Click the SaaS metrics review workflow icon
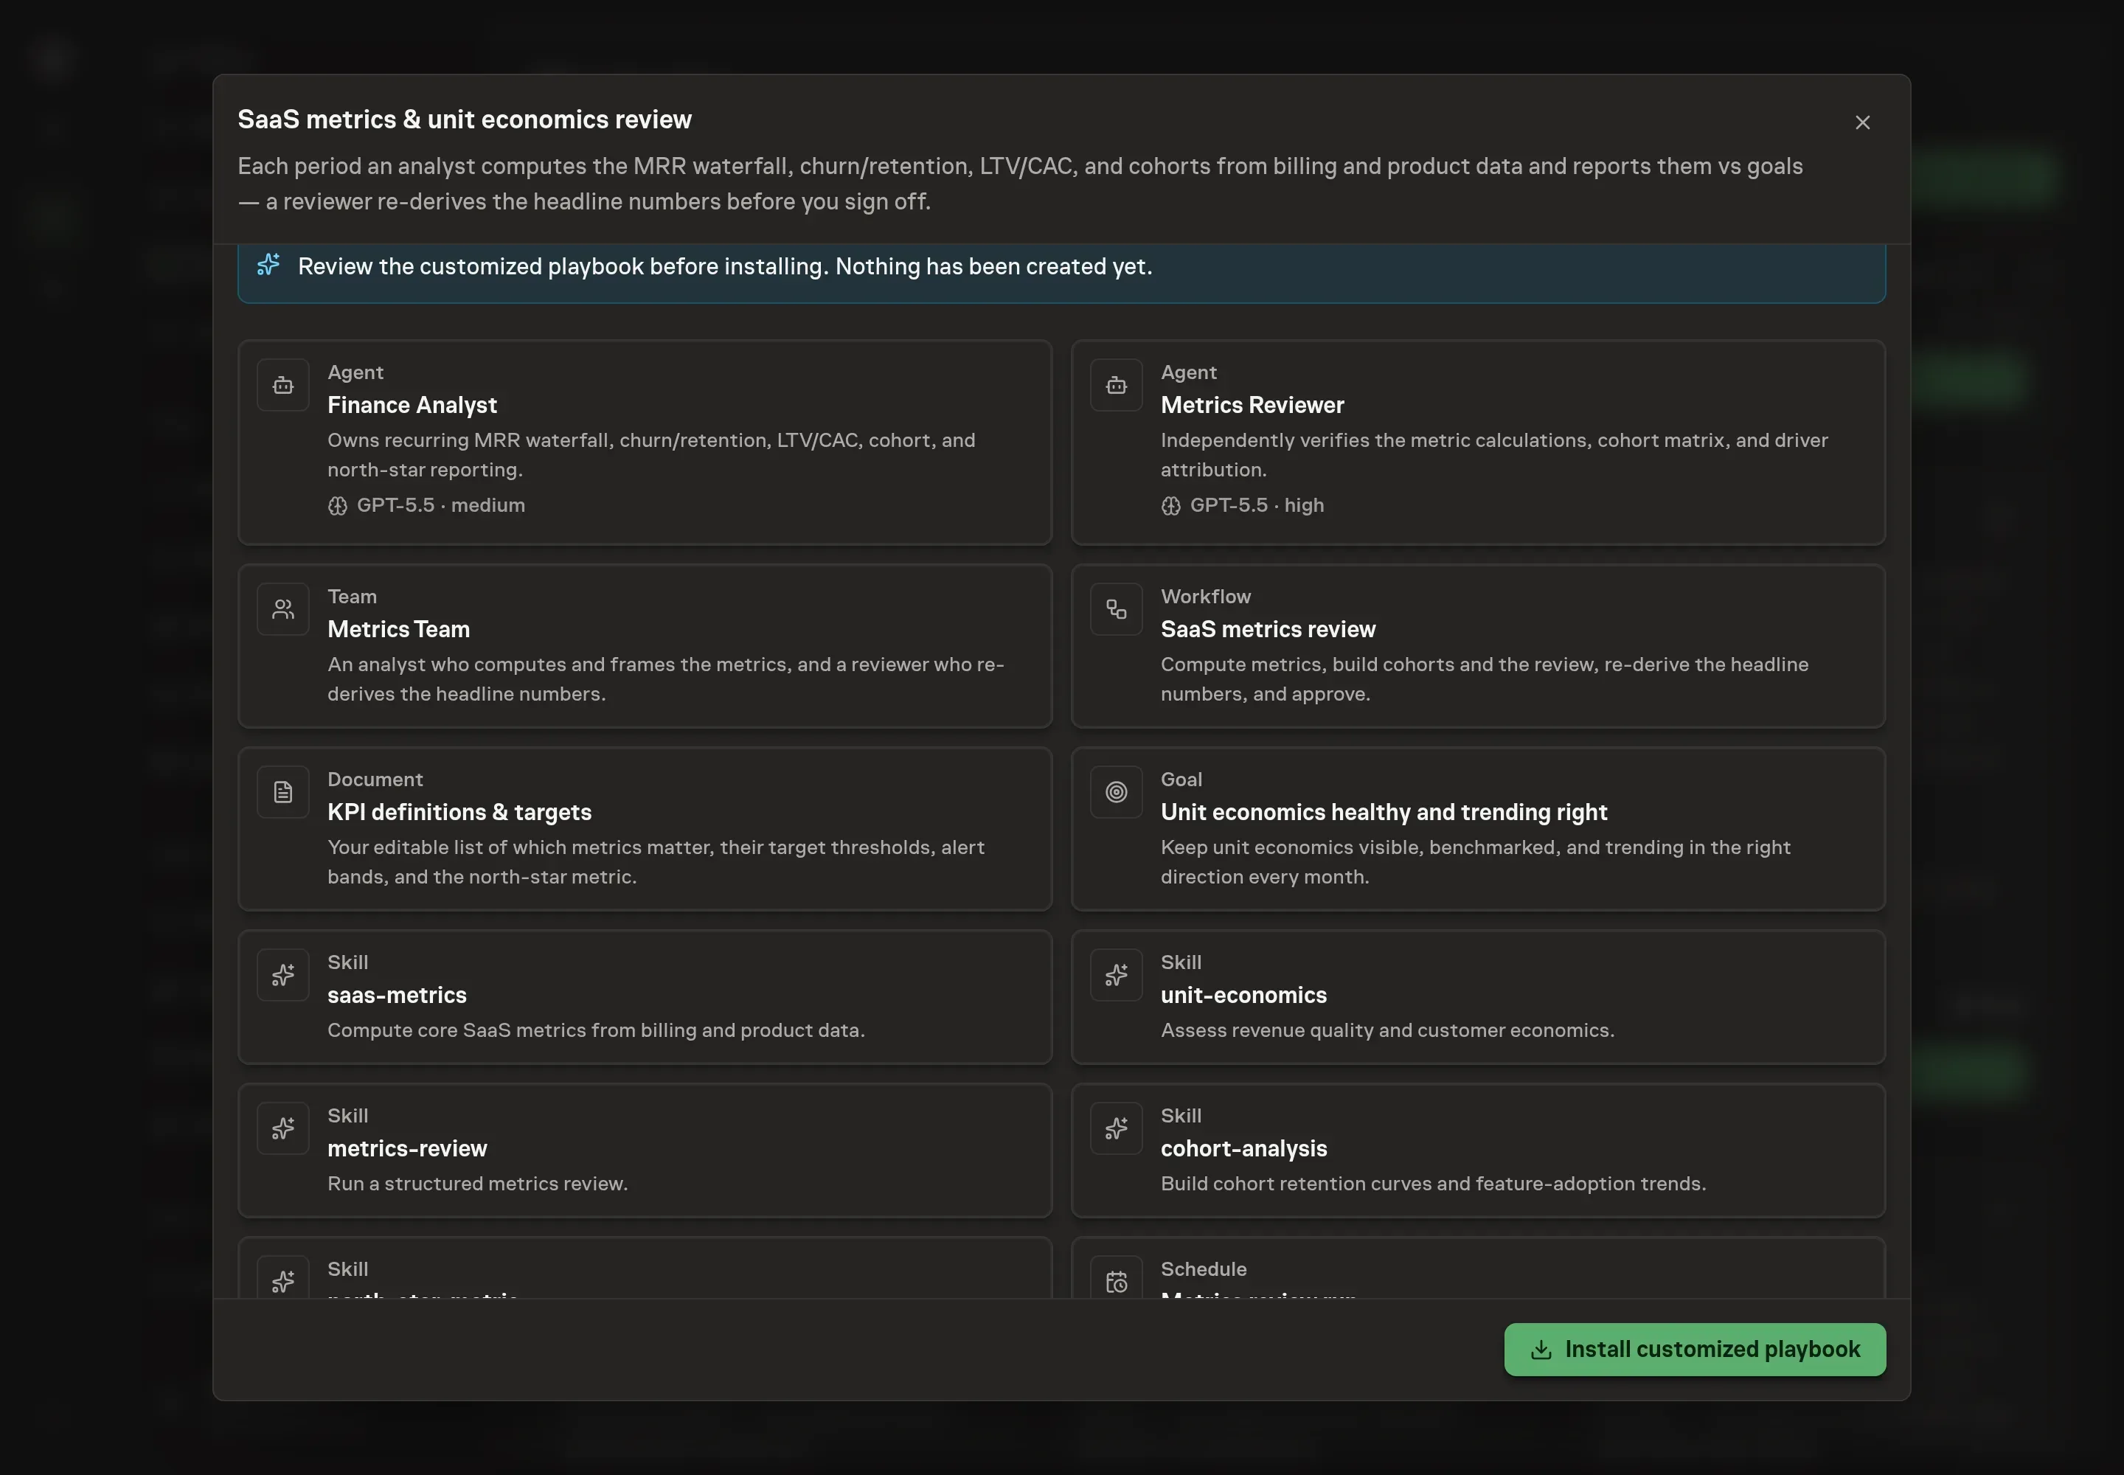This screenshot has height=1475, width=2124. 1117,609
